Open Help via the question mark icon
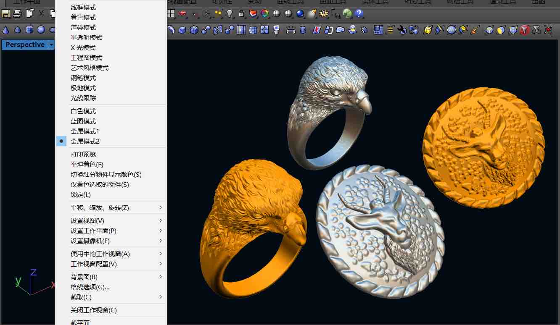This screenshot has width=560, height=325. point(359,14)
